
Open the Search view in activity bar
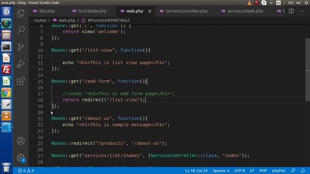20,30
